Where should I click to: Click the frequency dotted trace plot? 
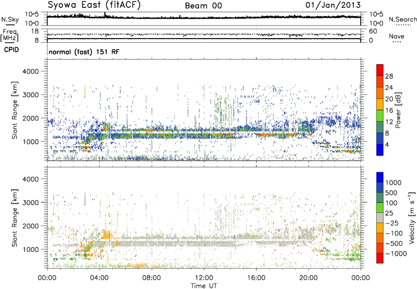pos(204,34)
